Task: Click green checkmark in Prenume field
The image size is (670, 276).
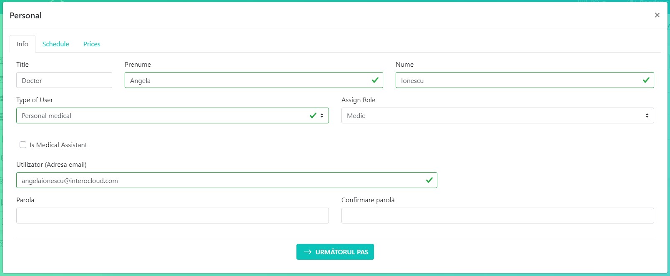Action: pyautogui.click(x=375, y=80)
